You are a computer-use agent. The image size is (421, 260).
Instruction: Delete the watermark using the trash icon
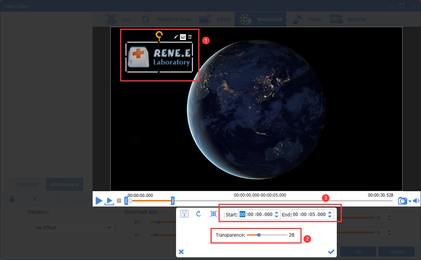click(190, 37)
